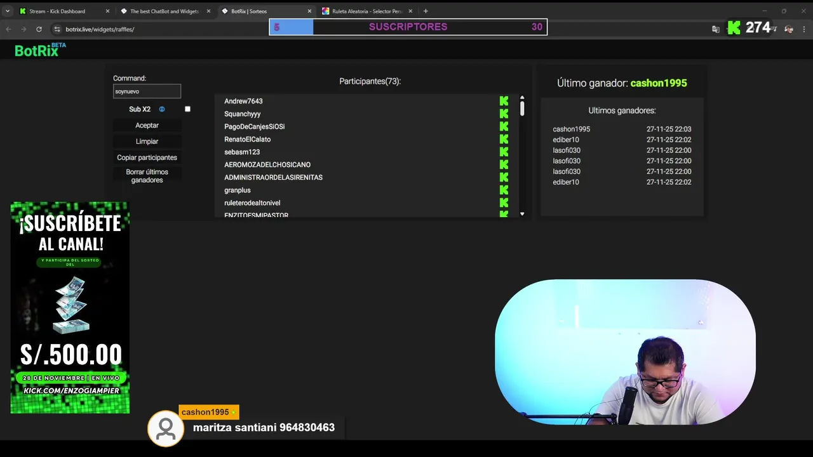Screen dimensions: 813x457
Task: Click the chat user avatar icon
Action: click(166, 428)
